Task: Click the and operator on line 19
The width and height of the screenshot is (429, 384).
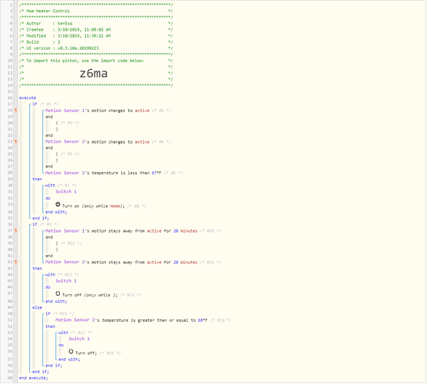Action: click(x=49, y=117)
